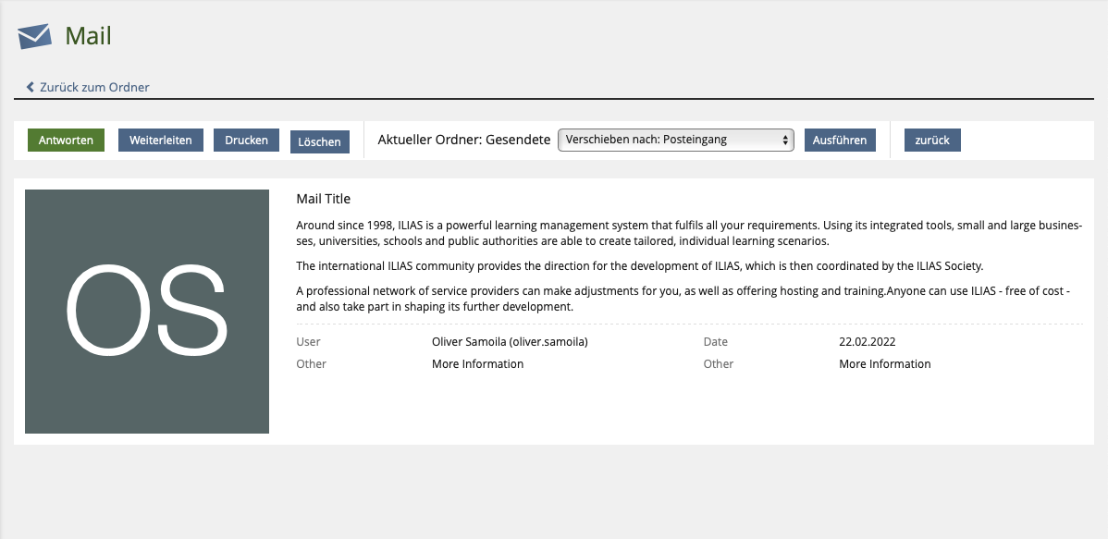Open the OS avatar image
This screenshot has height=539, width=1108.
(x=147, y=312)
